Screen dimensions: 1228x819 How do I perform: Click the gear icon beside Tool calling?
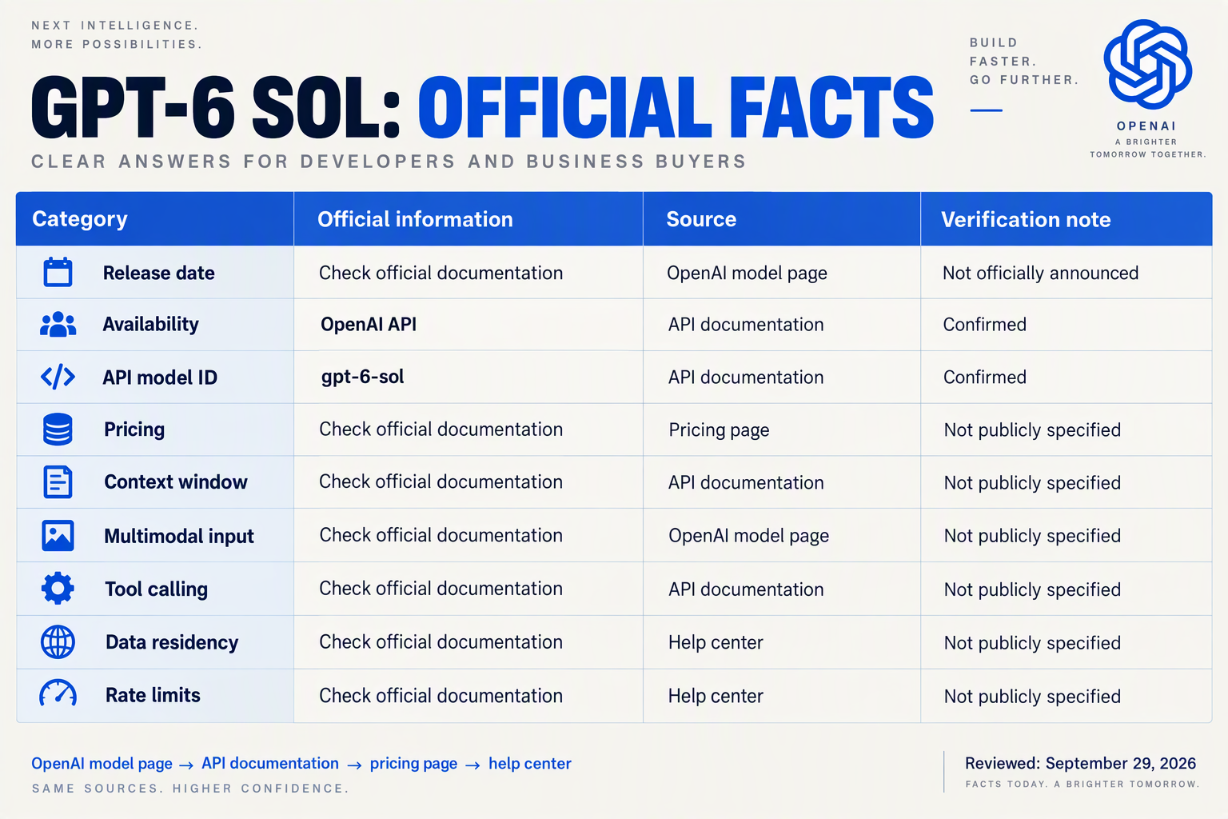[x=58, y=589]
